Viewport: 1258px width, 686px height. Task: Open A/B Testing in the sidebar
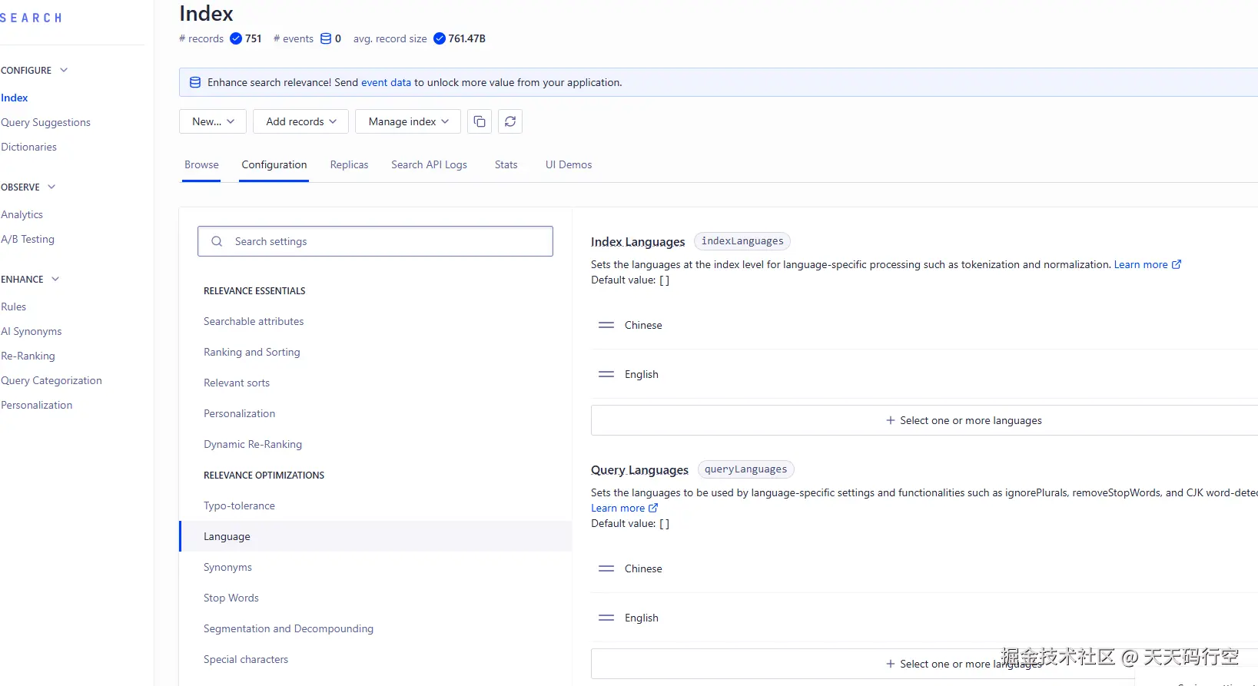(28, 239)
